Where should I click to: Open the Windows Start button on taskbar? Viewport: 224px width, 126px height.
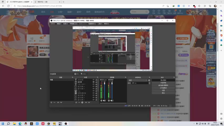pos(3,123)
